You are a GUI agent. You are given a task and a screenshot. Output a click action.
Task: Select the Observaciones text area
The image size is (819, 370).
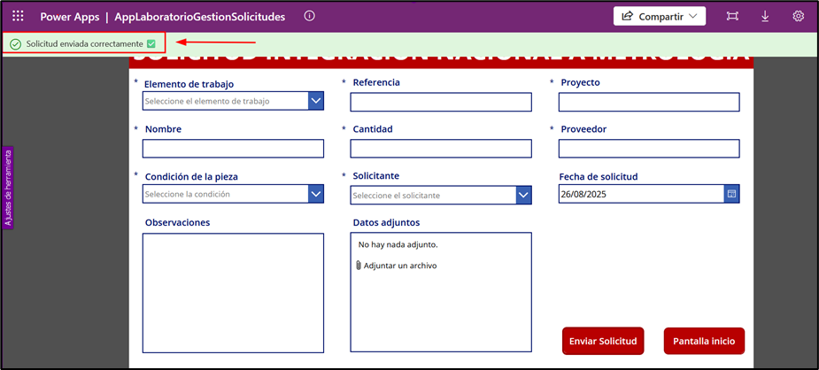(234, 292)
